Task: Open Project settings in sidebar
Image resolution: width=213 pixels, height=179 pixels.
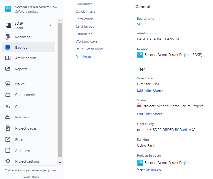Action: pyautogui.click(x=27, y=161)
